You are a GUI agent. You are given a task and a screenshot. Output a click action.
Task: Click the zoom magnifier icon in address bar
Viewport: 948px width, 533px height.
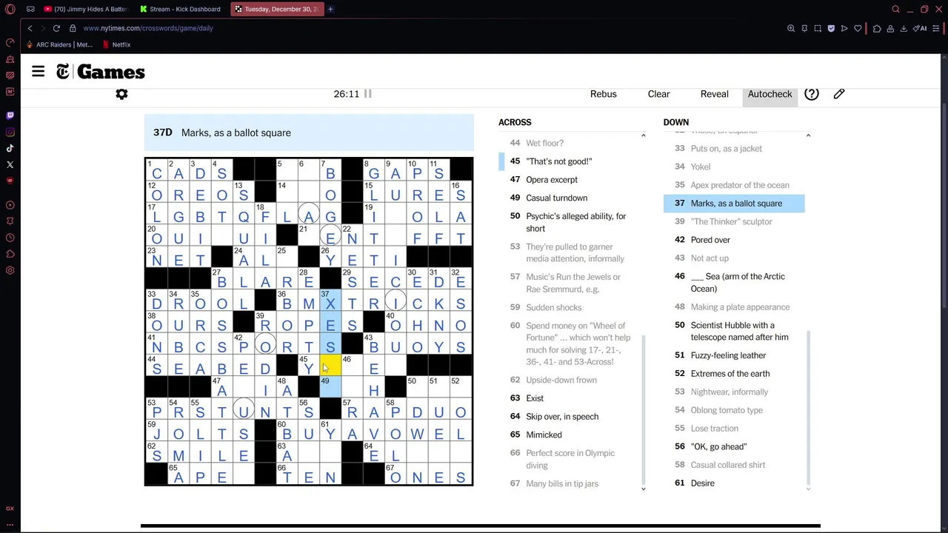point(791,28)
